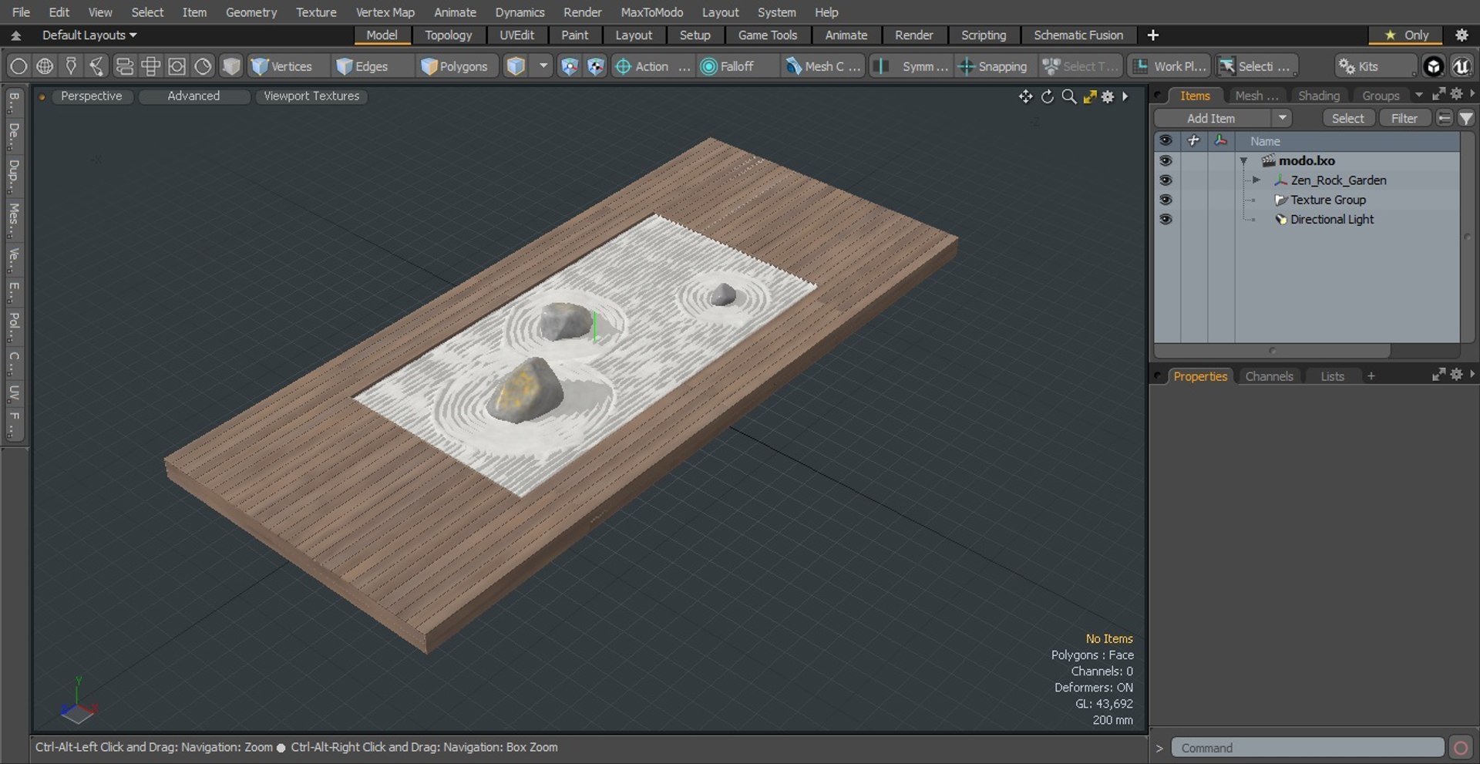Select the Directional Light item
This screenshot has width=1480, height=764.
1332,219
